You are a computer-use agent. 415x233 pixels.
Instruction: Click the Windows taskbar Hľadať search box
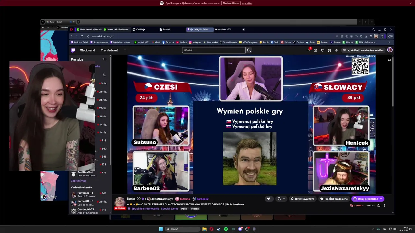point(182,229)
